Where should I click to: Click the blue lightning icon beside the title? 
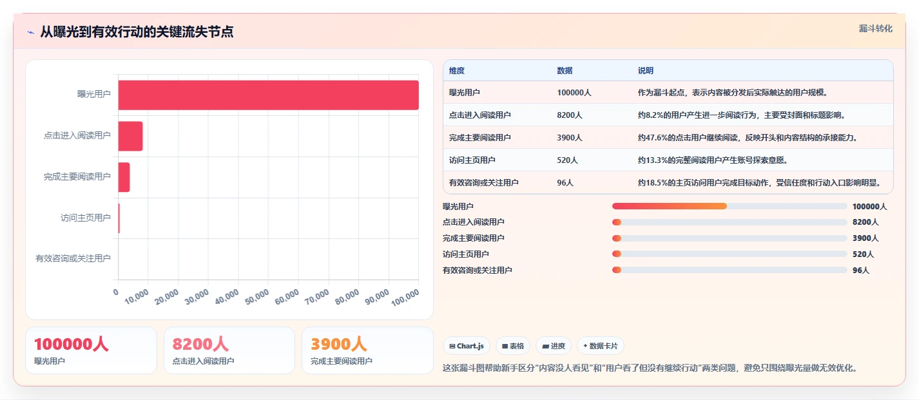pos(30,32)
